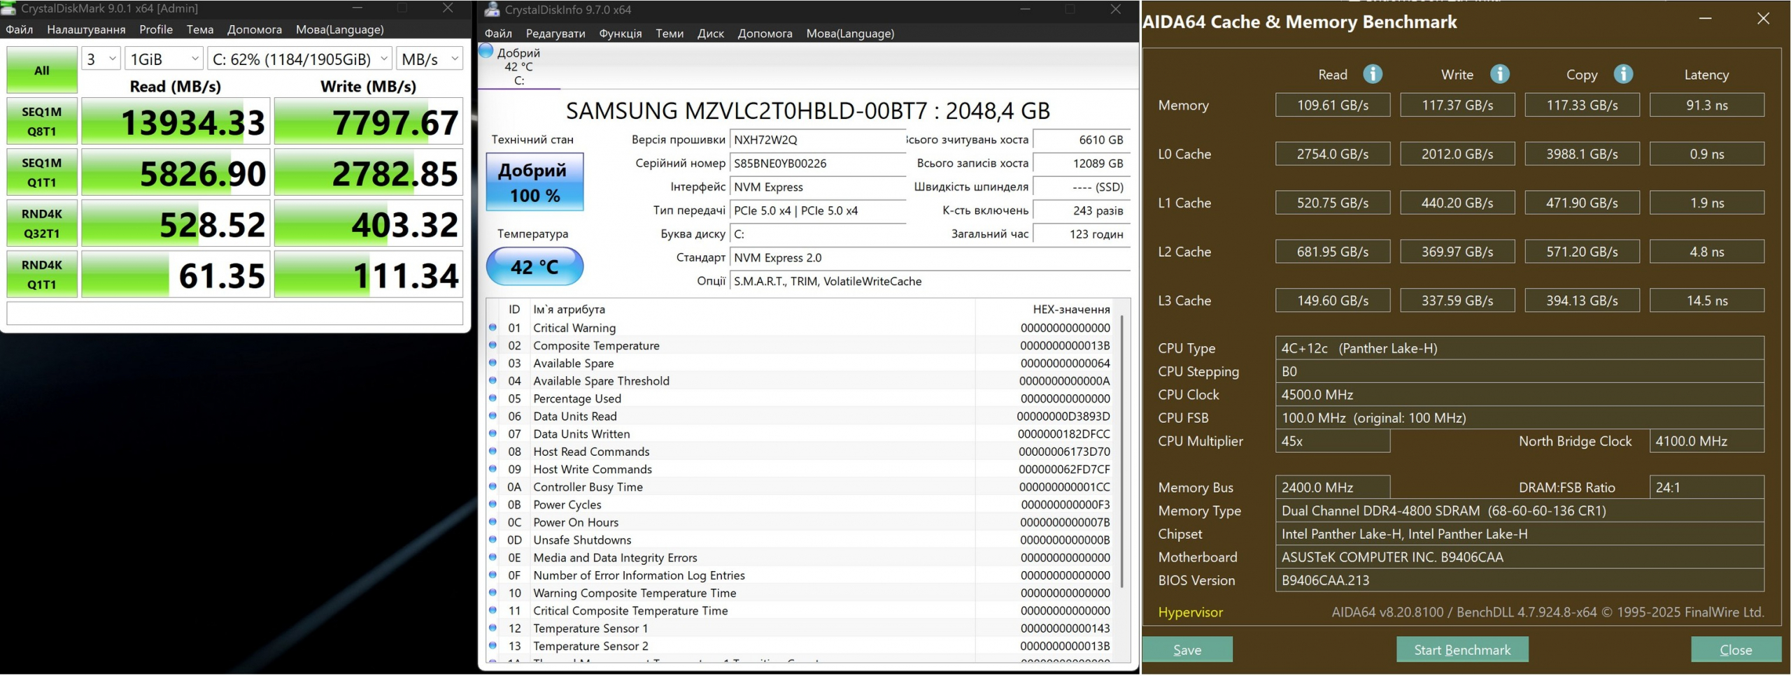1791x676 pixels.
Task: Run the SEQ1M Q8T1 test
Action: (42, 122)
